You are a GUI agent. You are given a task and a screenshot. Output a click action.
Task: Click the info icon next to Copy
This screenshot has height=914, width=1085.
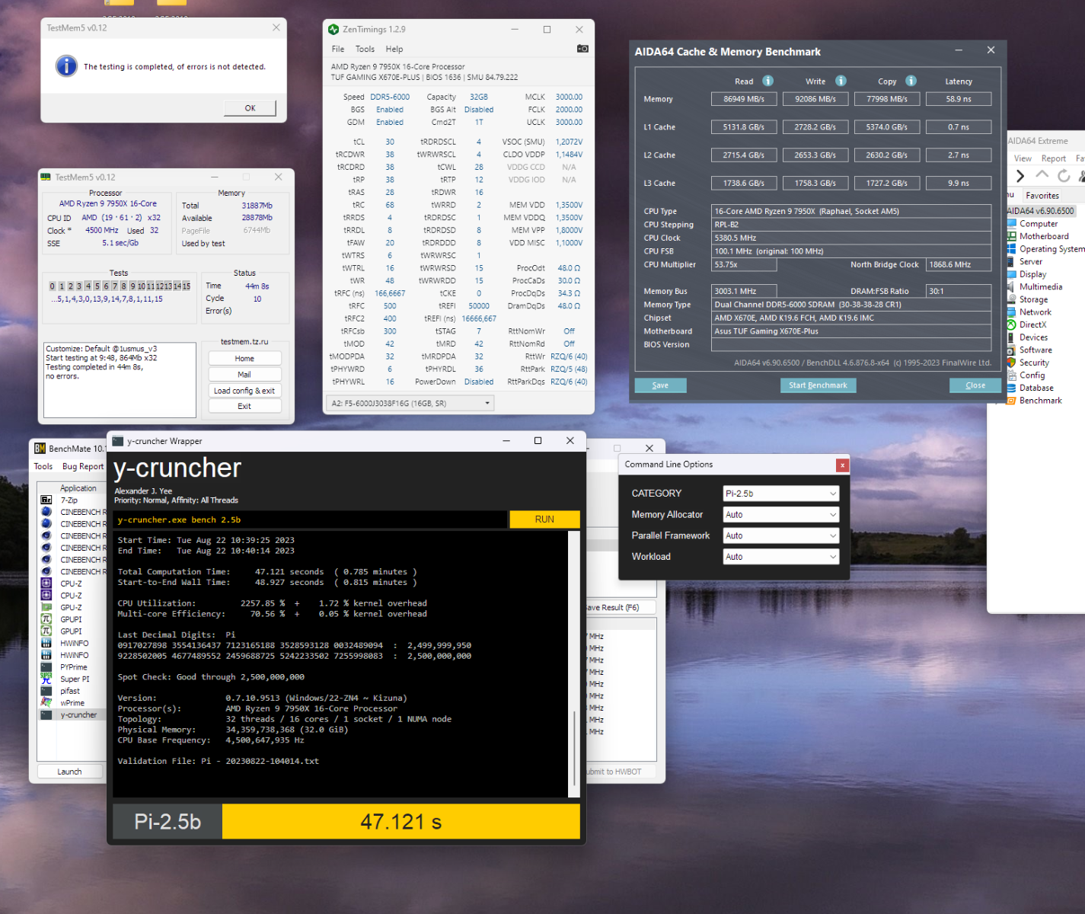click(x=911, y=81)
